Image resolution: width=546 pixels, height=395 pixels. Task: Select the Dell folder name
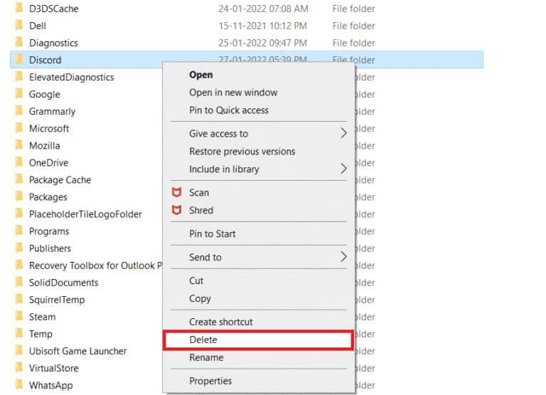tap(38, 26)
